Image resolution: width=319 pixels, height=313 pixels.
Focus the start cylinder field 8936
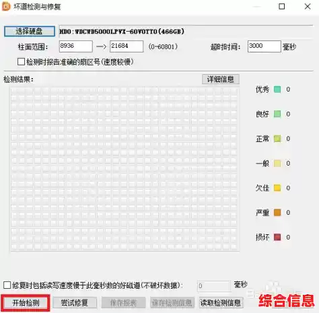tap(76, 46)
